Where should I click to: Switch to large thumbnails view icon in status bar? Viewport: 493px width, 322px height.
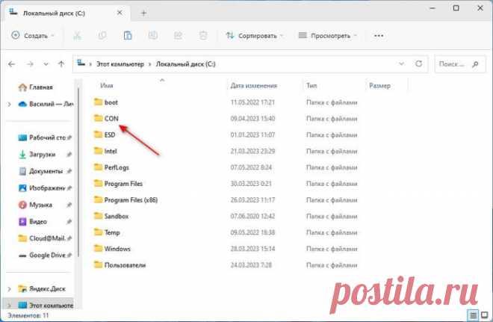[485, 315]
